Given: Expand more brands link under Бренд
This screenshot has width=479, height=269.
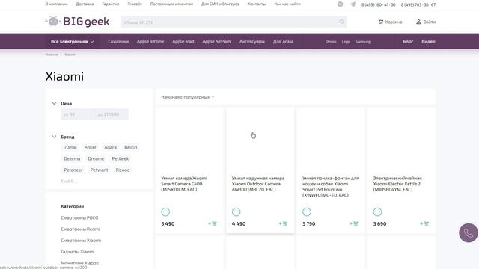Looking at the screenshot, I should coord(69,181).
